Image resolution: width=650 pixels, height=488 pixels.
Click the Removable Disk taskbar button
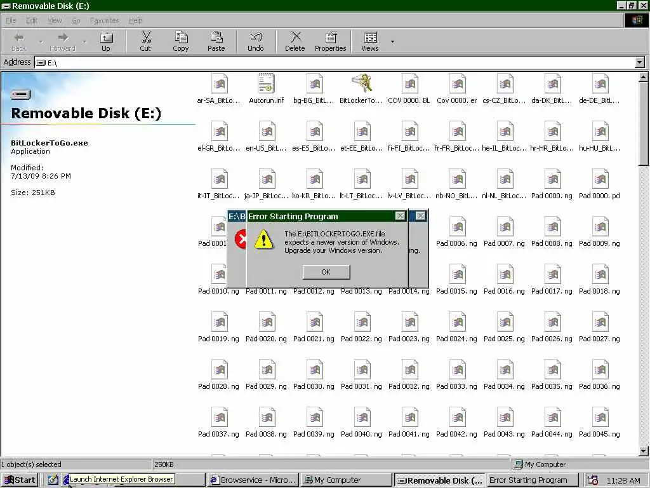pos(439,480)
